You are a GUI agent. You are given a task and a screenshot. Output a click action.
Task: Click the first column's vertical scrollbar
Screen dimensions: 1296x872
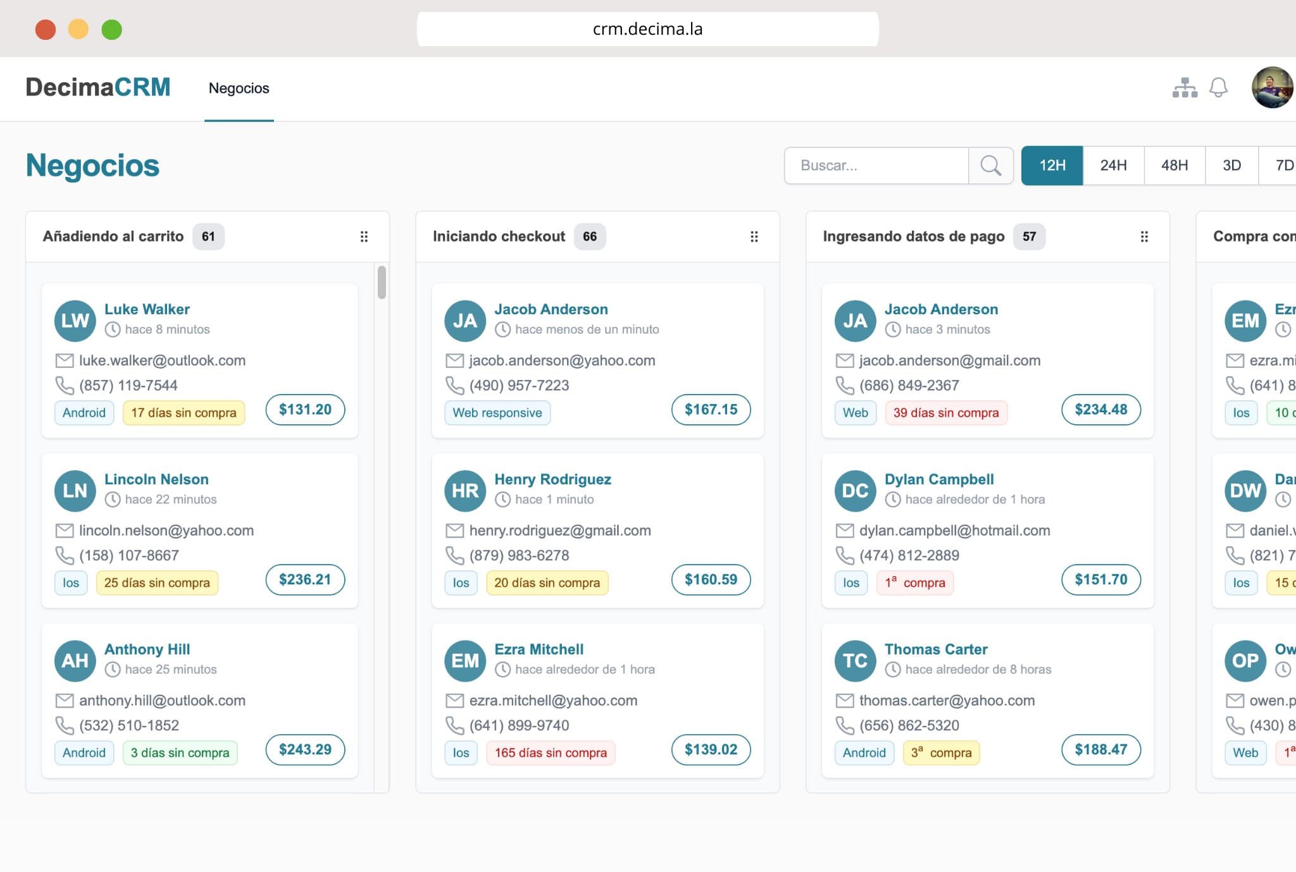click(x=382, y=283)
